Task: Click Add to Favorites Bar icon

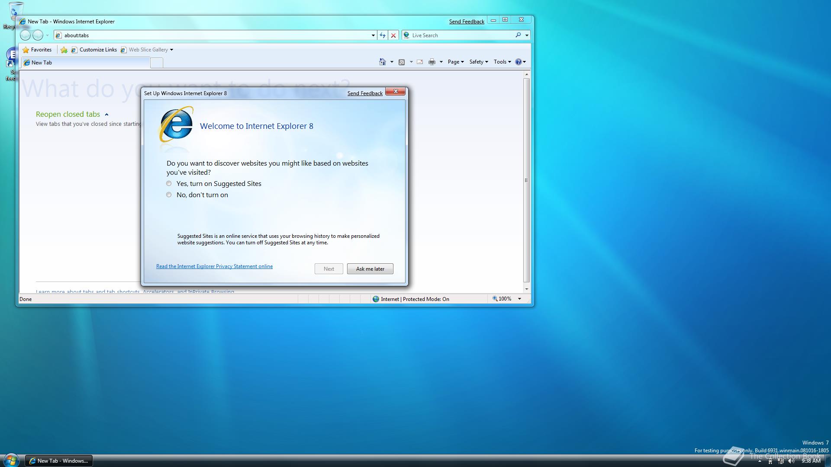Action: pos(64,50)
